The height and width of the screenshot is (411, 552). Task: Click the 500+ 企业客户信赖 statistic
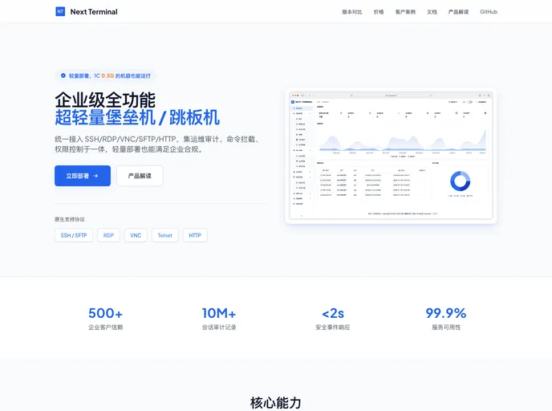(105, 318)
